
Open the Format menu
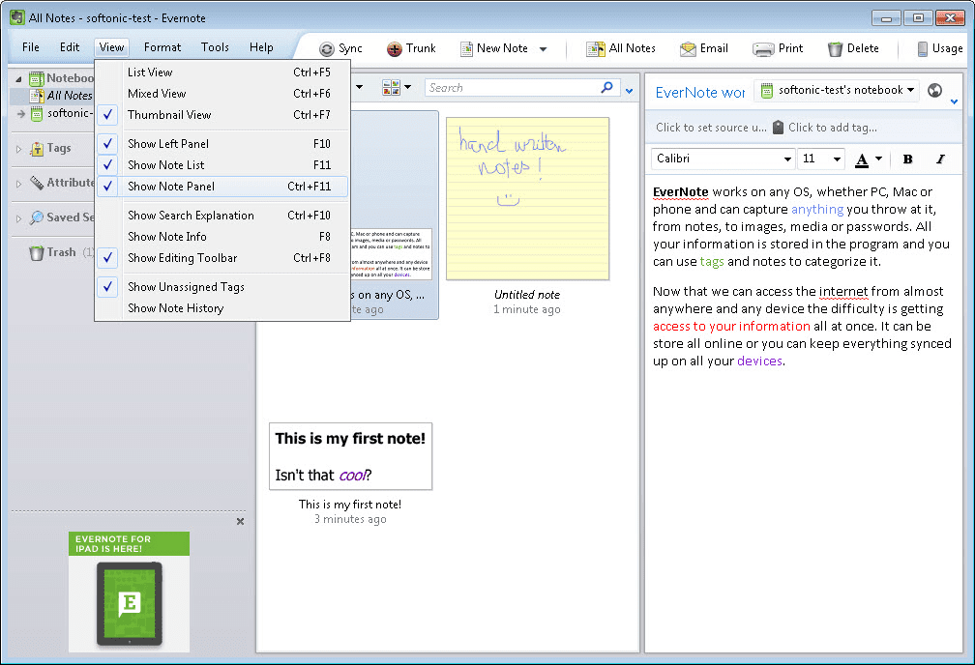pos(162,47)
